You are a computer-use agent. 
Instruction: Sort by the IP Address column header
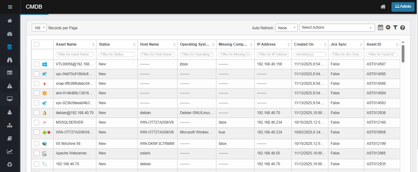(x=273, y=44)
